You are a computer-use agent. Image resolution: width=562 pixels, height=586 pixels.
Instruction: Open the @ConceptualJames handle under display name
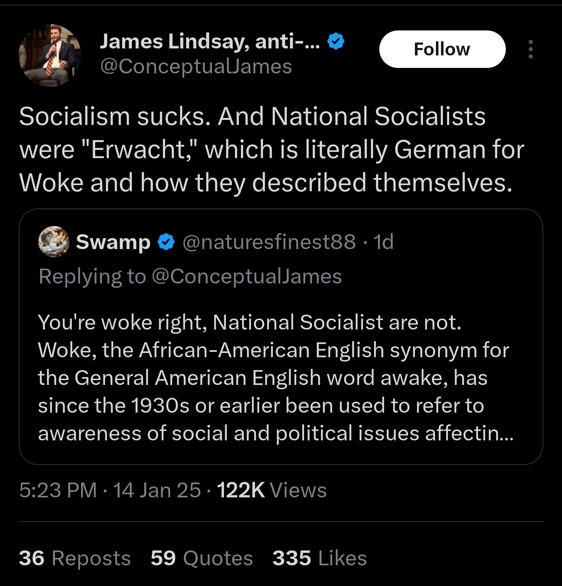click(196, 66)
